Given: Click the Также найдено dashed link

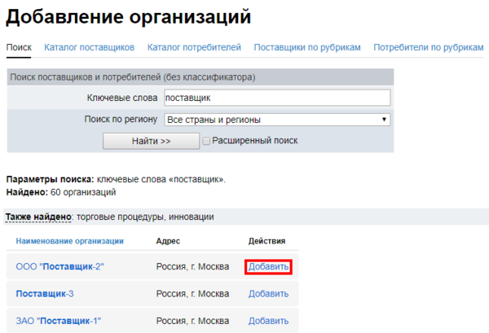Looking at the screenshot, I should (x=38, y=217).
